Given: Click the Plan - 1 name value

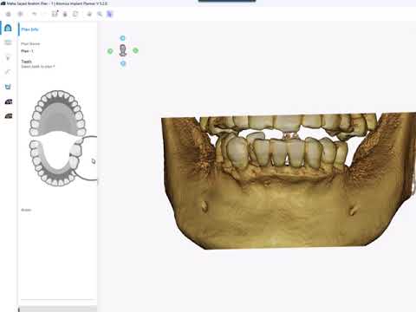Looking at the screenshot, I should [x=27, y=51].
